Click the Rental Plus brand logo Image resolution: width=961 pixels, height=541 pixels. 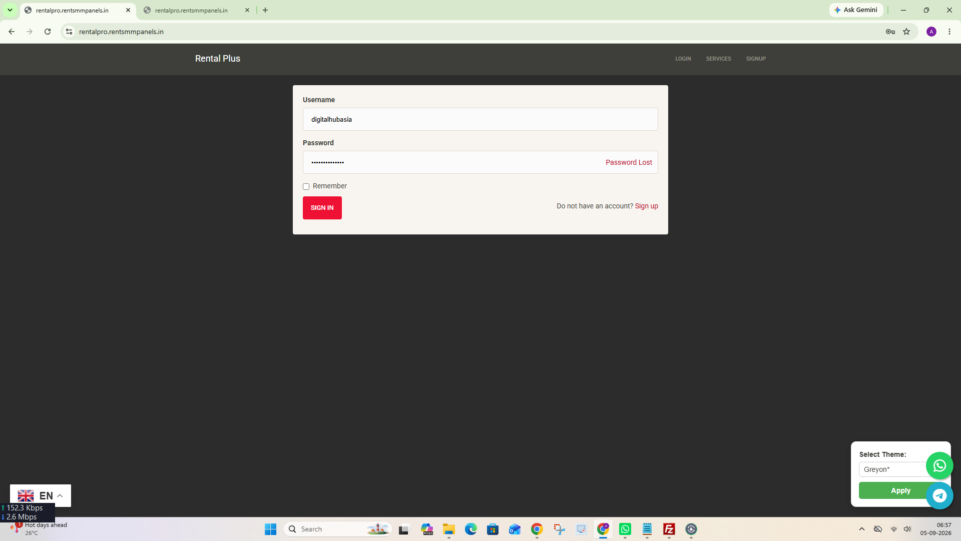coord(218,59)
